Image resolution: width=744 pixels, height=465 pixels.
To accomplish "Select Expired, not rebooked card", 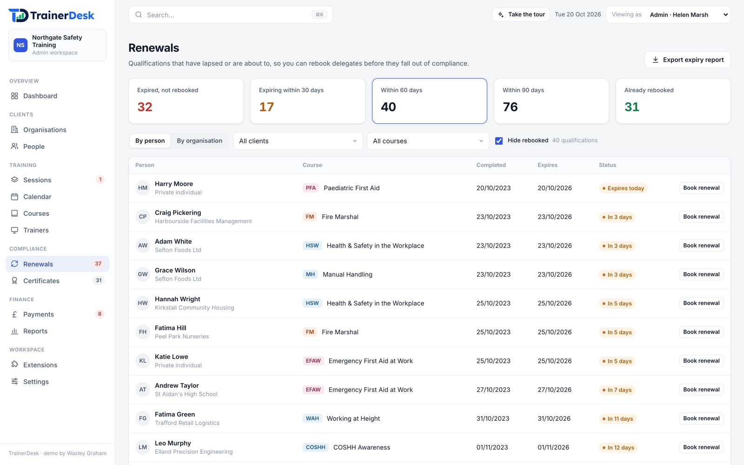I will (x=186, y=101).
